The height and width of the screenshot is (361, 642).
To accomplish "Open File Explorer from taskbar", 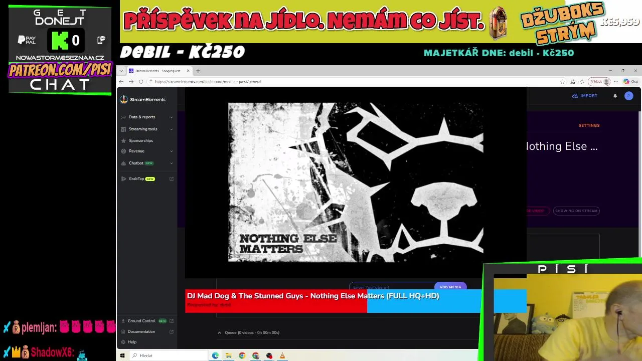I will (x=228, y=355).
